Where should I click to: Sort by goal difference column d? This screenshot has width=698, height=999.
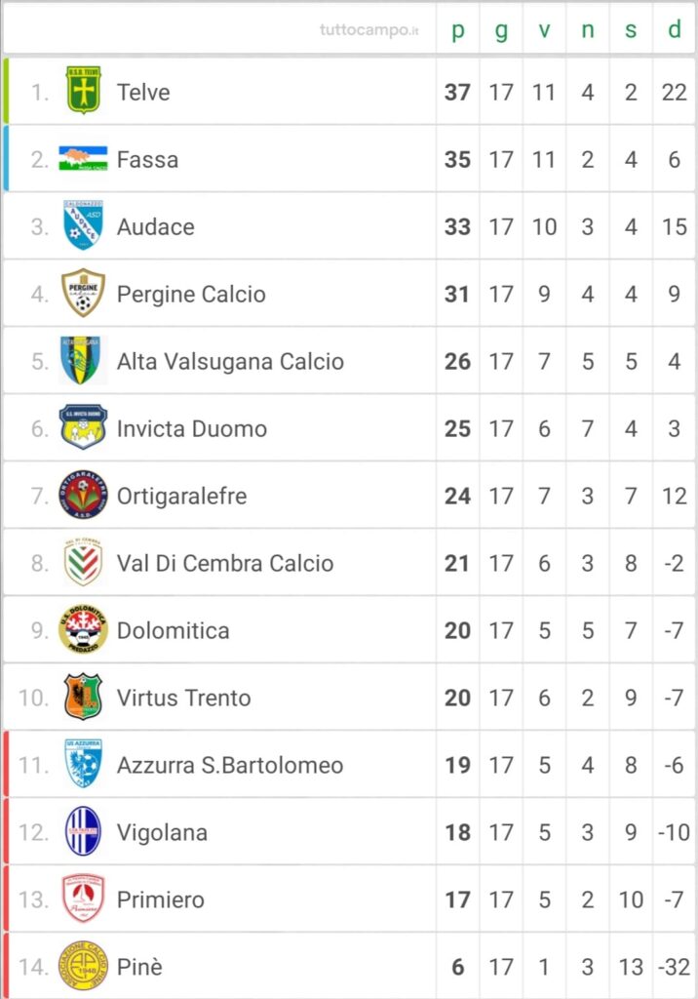point(675,28)
